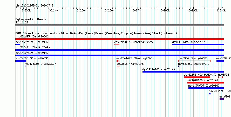
Task: Open the nsv1048100 (Coe2014) label
Action: pyautogui.click(x=202, y=80)
